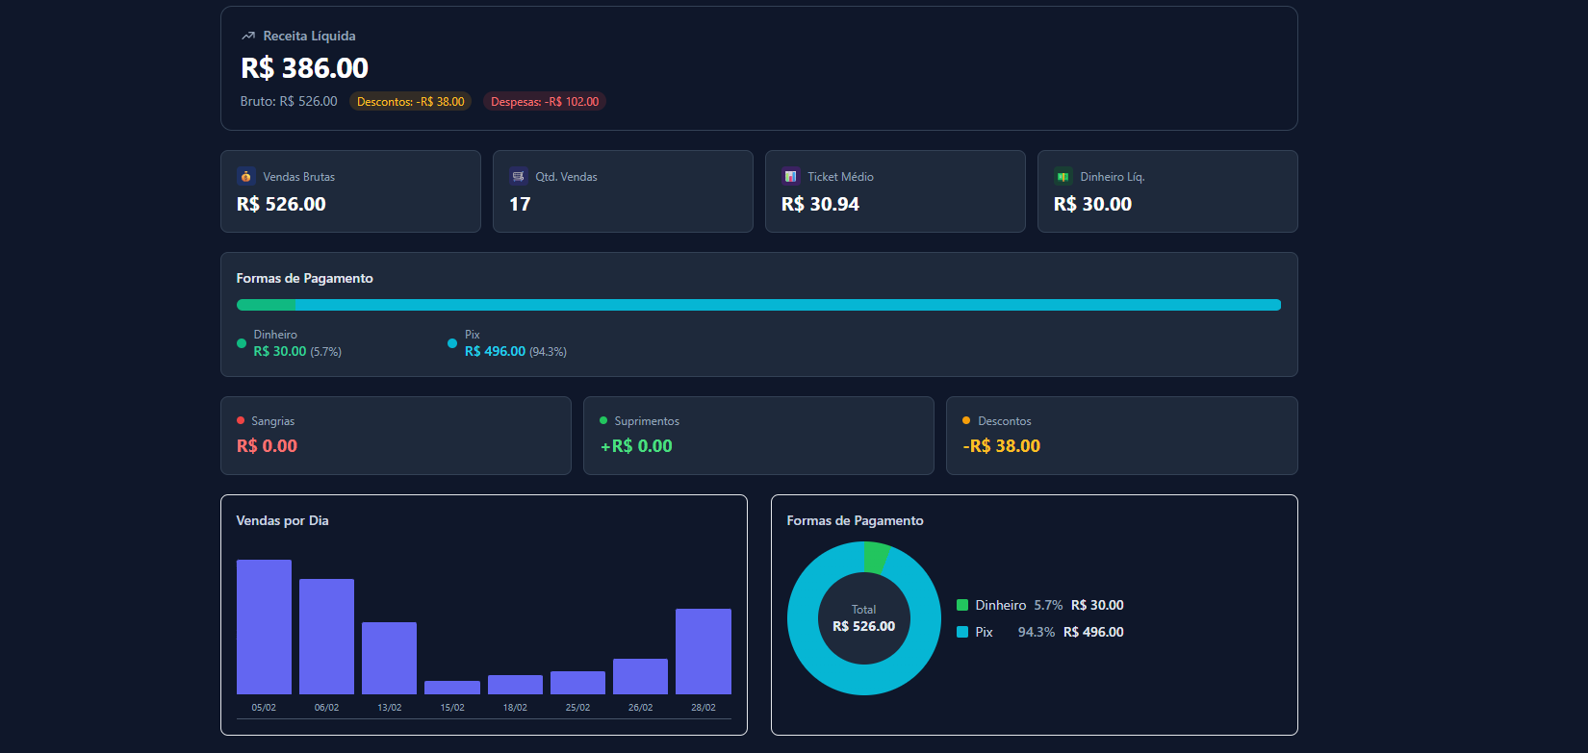Click the cyan Pix swatch in donut legend
This screenshot has width=1588, height=753.
click(x=962, y=632)
